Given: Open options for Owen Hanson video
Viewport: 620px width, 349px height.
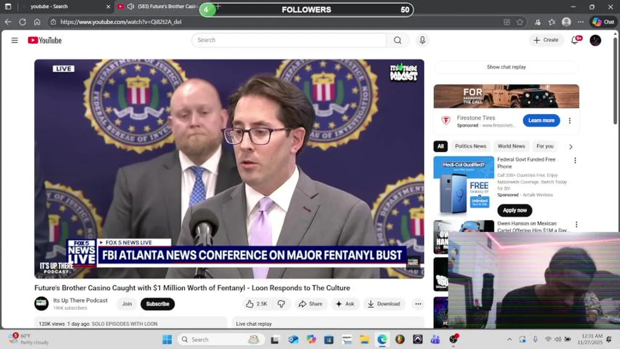Looking at the screenshot, I should pos(576,224).
